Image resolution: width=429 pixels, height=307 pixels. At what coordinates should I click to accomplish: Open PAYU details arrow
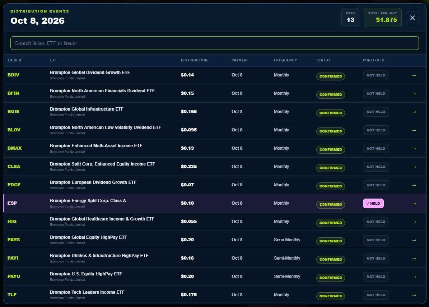coord(414,277)
